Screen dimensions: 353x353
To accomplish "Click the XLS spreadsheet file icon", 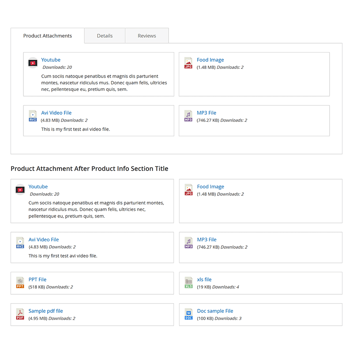I will pos(189,283).
